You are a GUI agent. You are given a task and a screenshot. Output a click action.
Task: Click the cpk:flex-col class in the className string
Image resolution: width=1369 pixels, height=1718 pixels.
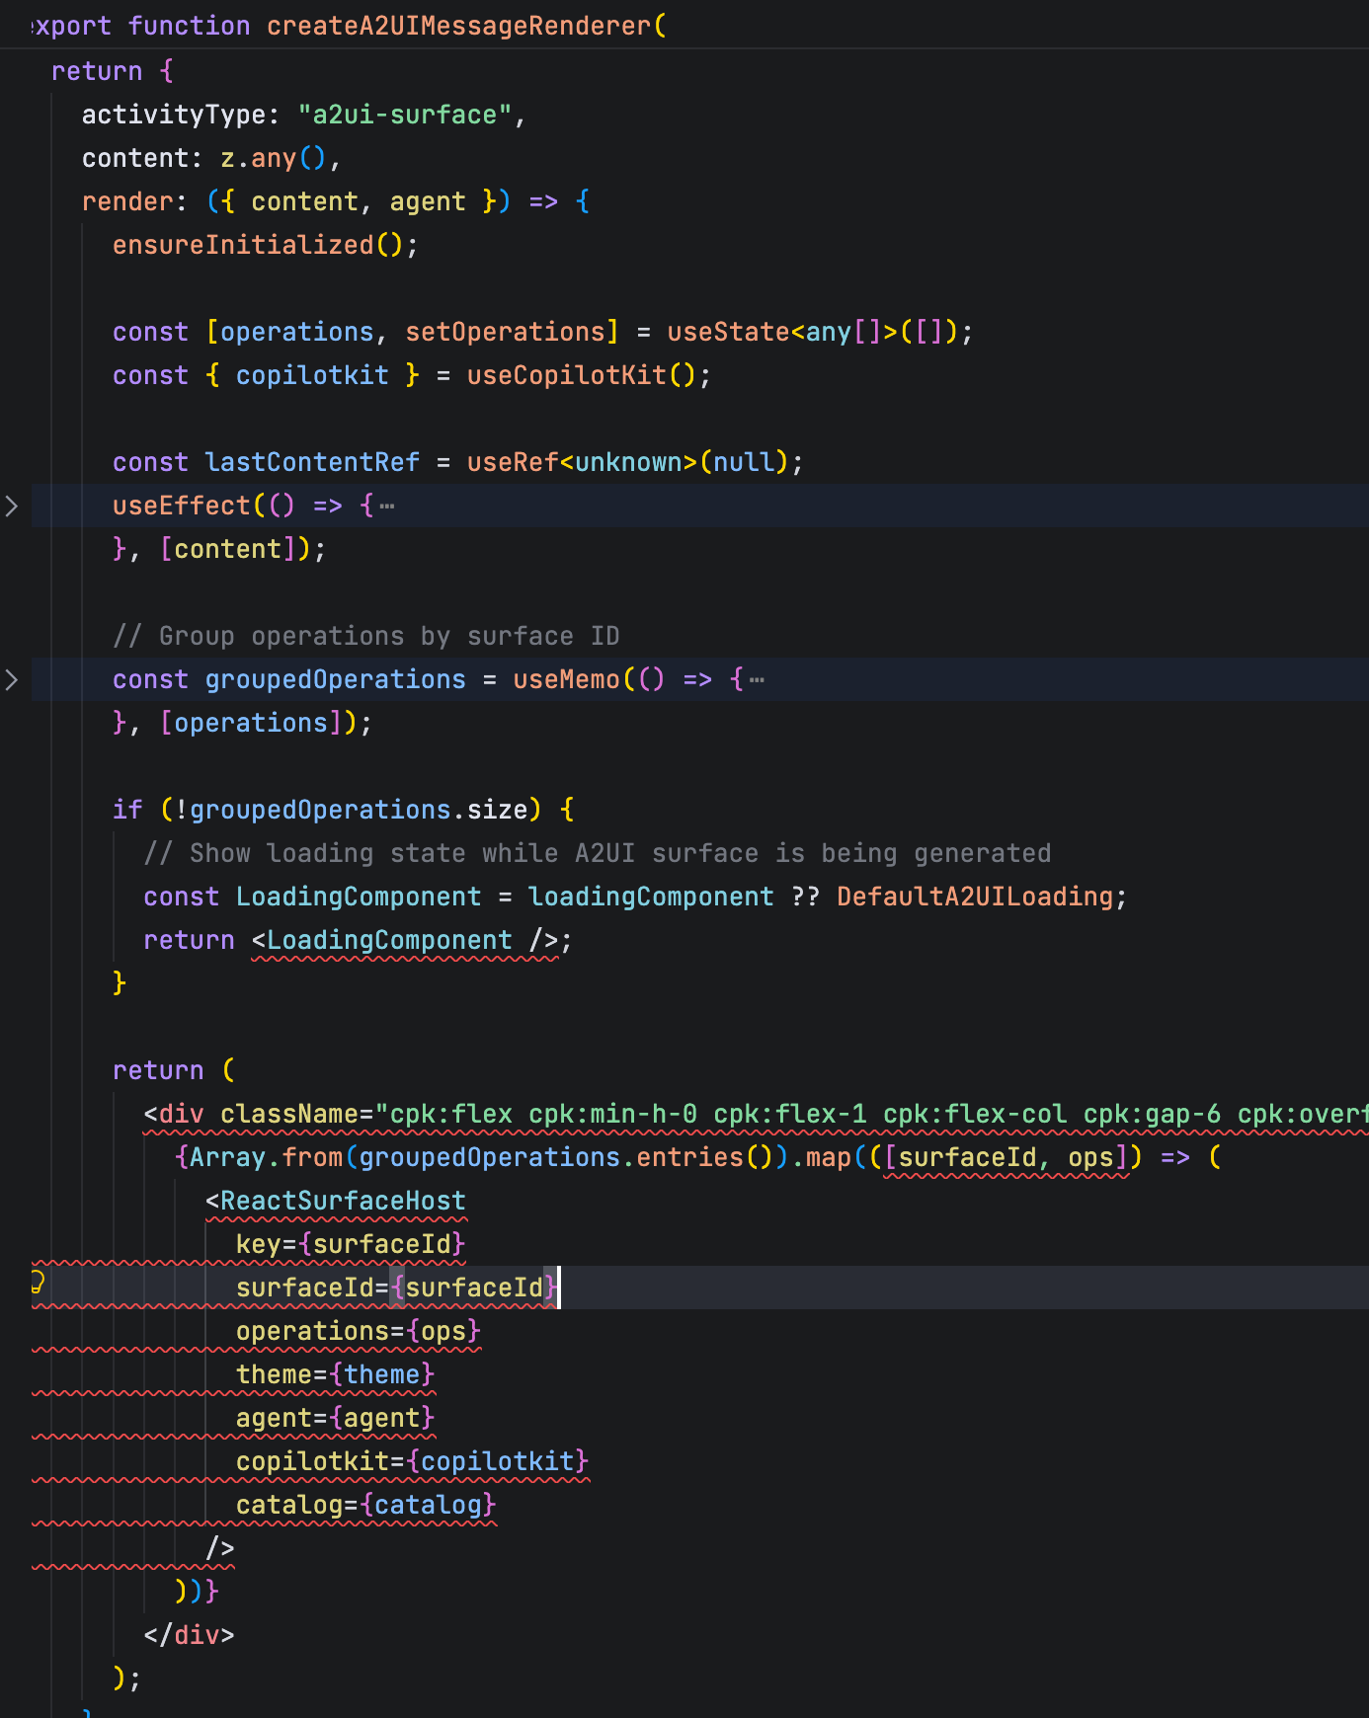click(x=975, y=1115)
